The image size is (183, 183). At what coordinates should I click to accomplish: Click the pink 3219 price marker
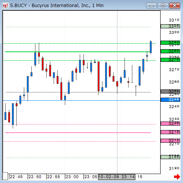coord(170,132)
